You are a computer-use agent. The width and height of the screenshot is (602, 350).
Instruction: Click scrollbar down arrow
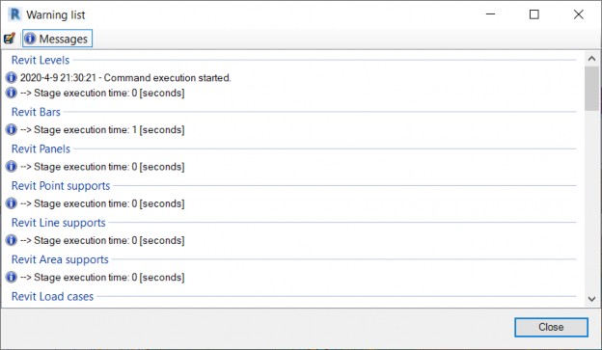point(591,299)
